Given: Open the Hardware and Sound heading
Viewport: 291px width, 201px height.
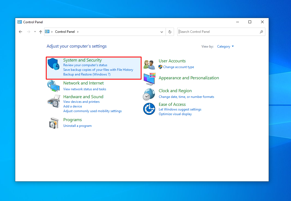Looking at the screenshot, I should point(83,97).
